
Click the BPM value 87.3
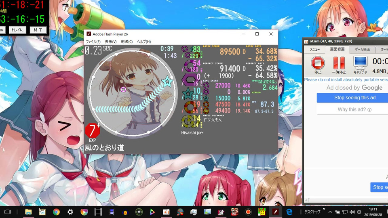click(267, 104)
